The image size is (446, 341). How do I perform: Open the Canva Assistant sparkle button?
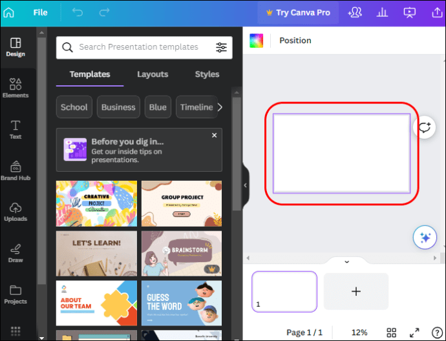[425, 237]
